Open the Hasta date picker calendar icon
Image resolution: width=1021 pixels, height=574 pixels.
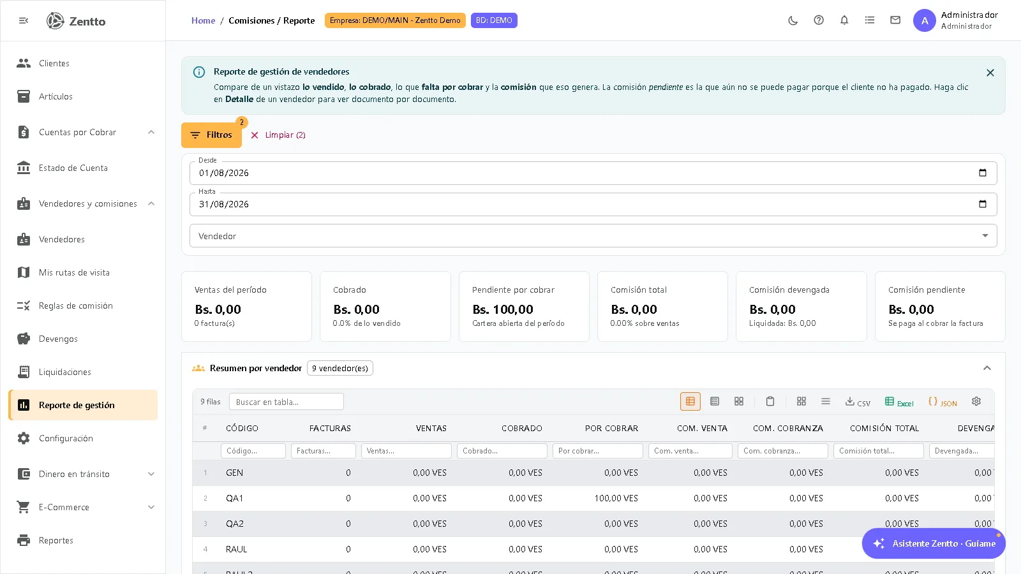(x=983, y=204)
